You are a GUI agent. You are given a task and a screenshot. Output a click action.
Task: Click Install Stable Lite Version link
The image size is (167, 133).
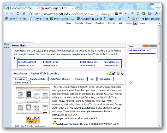(89, 64)
